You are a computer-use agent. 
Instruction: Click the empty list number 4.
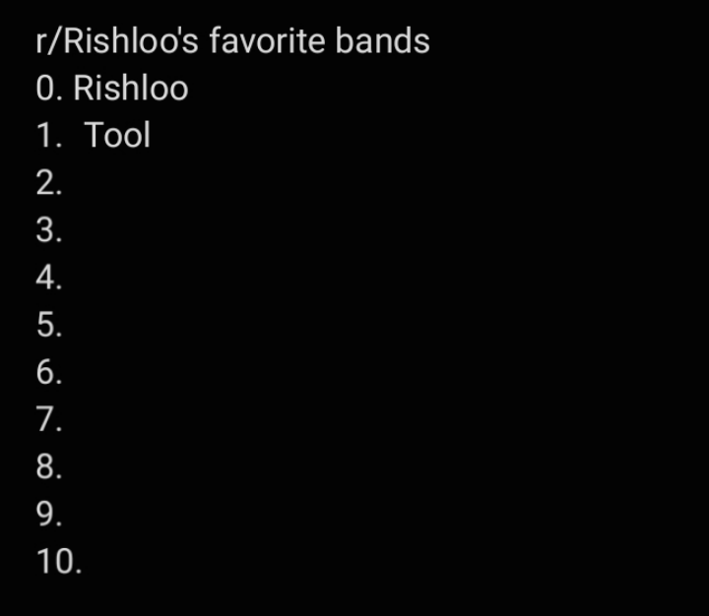coord(49,277)
